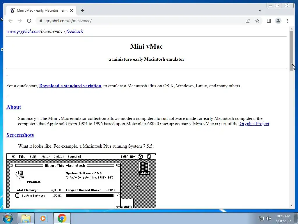This screenshot has height=224, width=298.
Task: Open the volume speaker tray icon
Action: [269, 218]
